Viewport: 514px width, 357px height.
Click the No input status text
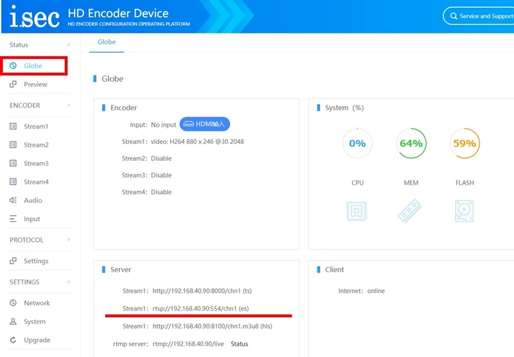pyautogui.click(x=163, y=125)
